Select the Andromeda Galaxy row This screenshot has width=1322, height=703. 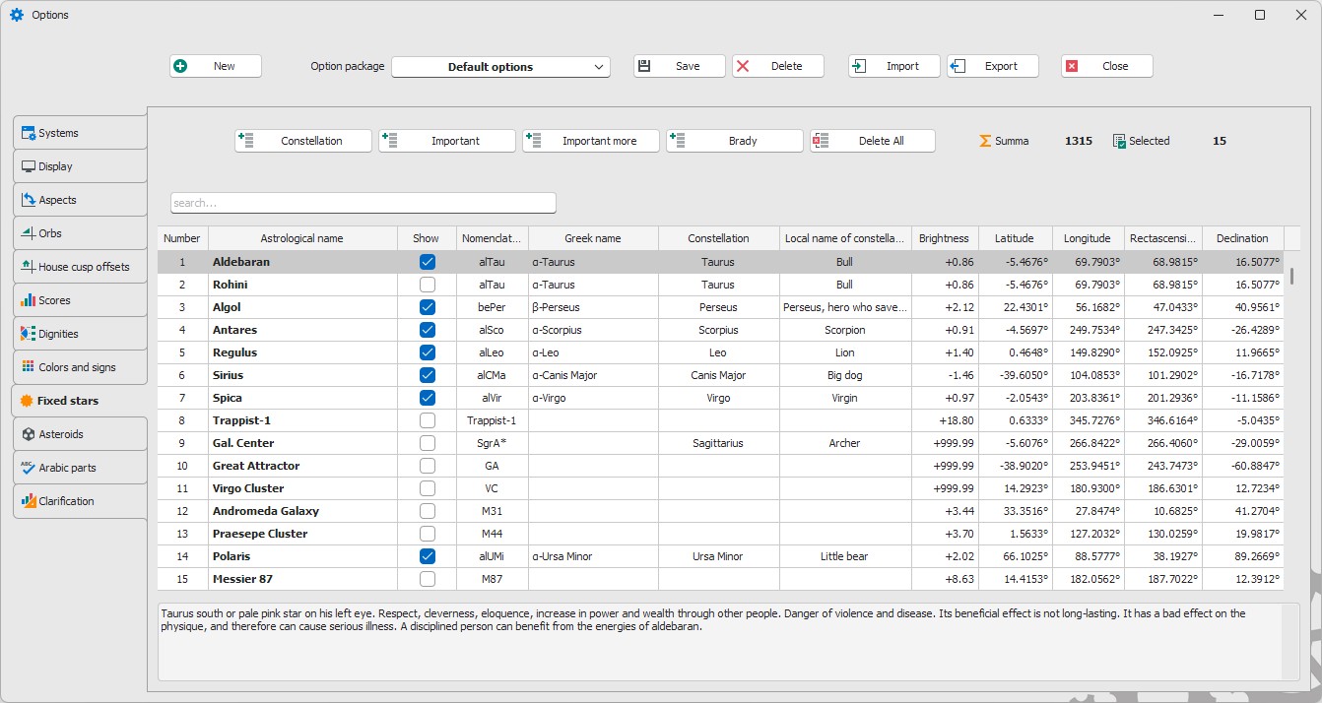point(721,511)
